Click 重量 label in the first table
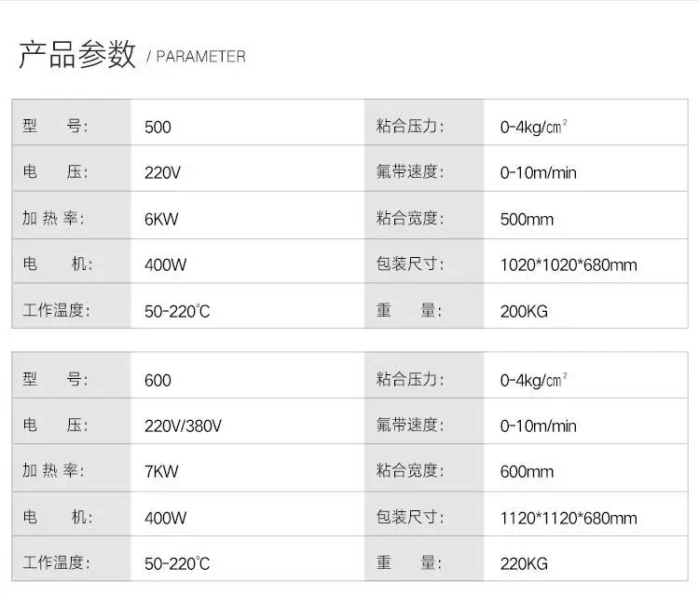The width and height of the screenshot is (699, 609). (409, 310)
